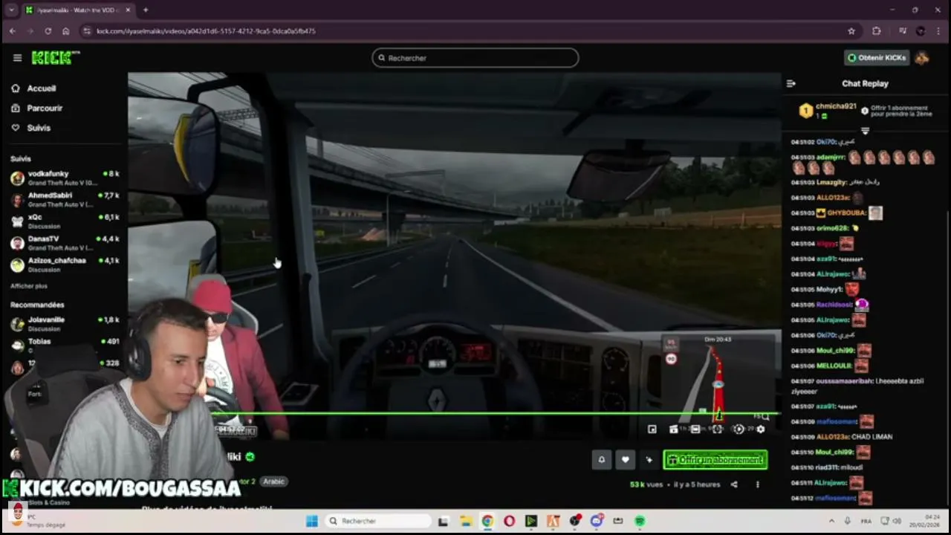Click heart follow button under video
Image resolution: width=951 pixels, height=535 pixels.
coord(626,460)
